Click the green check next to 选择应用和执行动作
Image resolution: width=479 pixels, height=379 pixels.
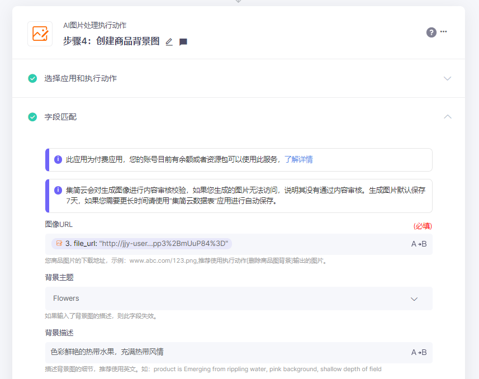point(32,79)
